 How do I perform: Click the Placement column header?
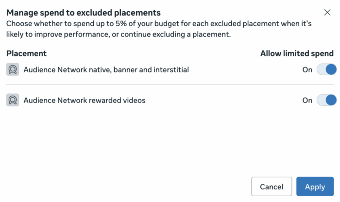point(26,53)
